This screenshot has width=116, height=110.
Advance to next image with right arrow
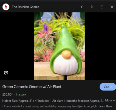pyautogui.click(x=92, y=7)
